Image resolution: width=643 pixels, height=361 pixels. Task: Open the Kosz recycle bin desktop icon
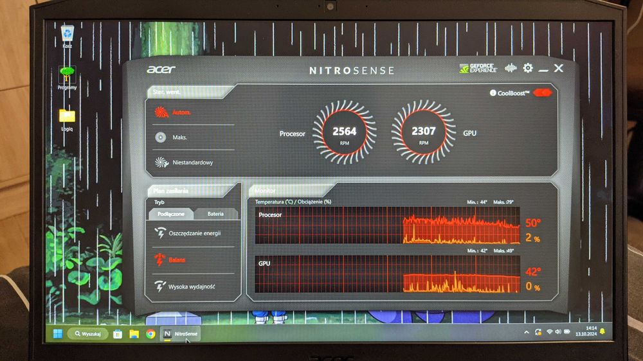pos(68,37)
